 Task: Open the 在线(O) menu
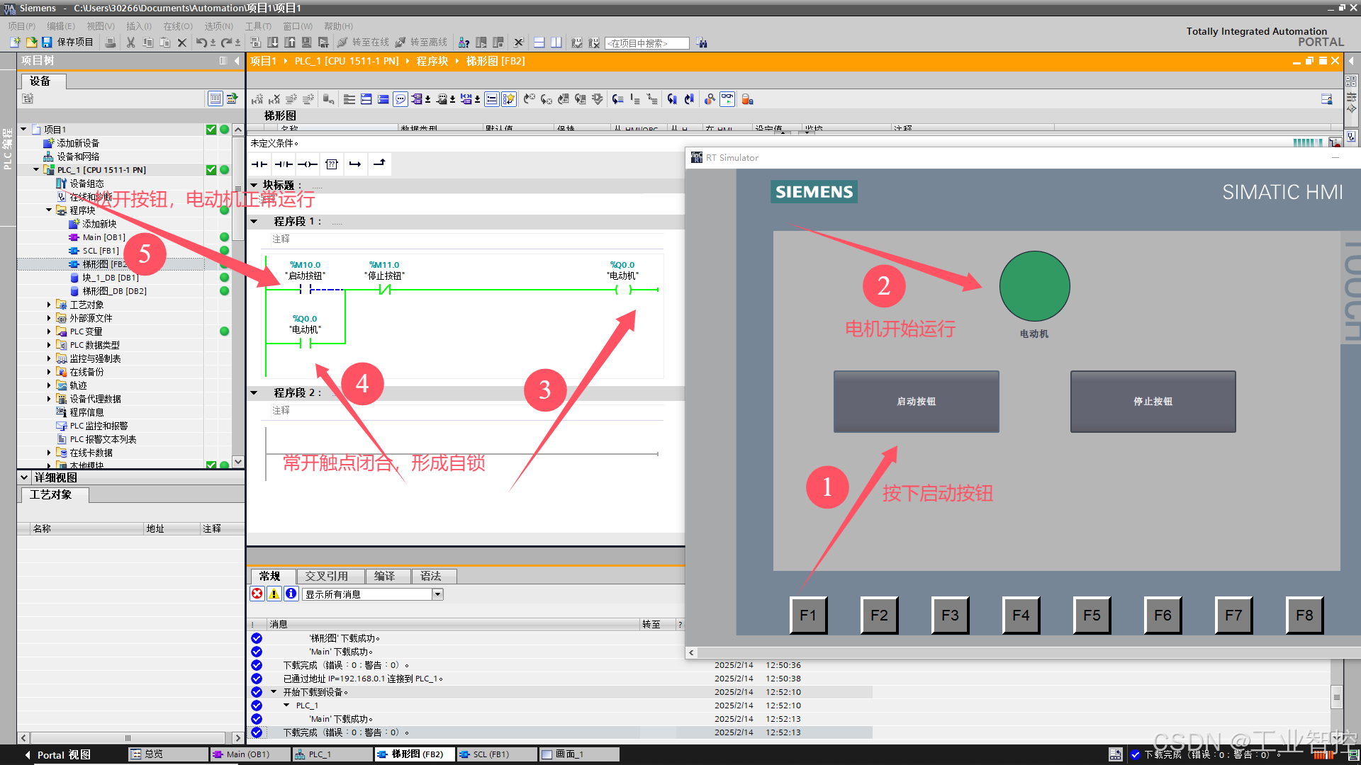point(177,26)
